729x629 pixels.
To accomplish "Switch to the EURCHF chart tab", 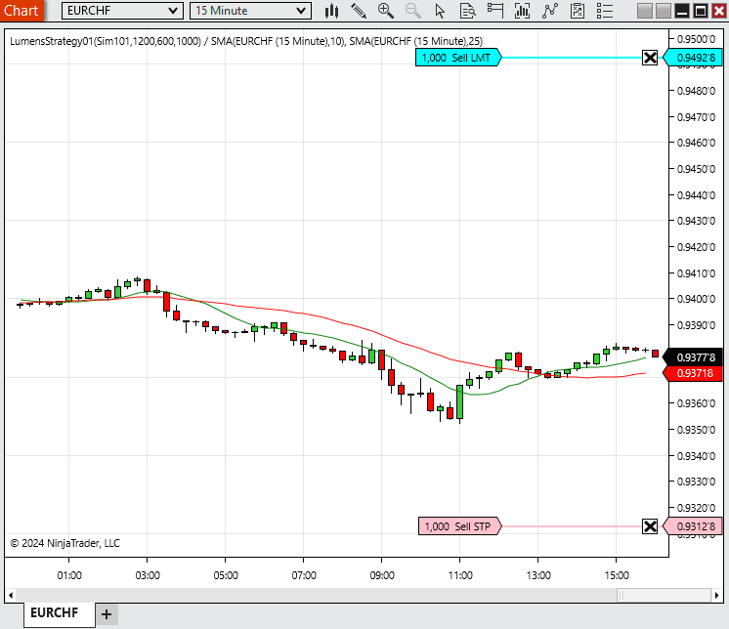I will coord(59,613).
